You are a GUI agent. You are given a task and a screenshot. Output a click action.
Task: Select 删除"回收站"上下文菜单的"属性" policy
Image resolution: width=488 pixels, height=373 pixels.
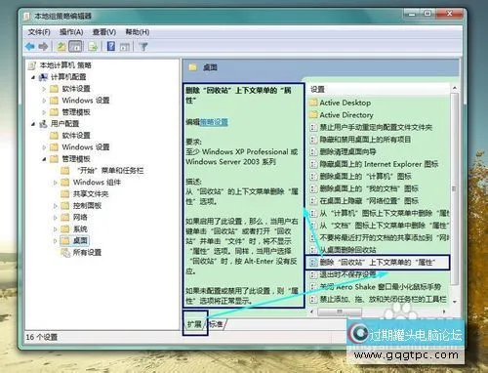pyautogui.click(x=378, y=263)
